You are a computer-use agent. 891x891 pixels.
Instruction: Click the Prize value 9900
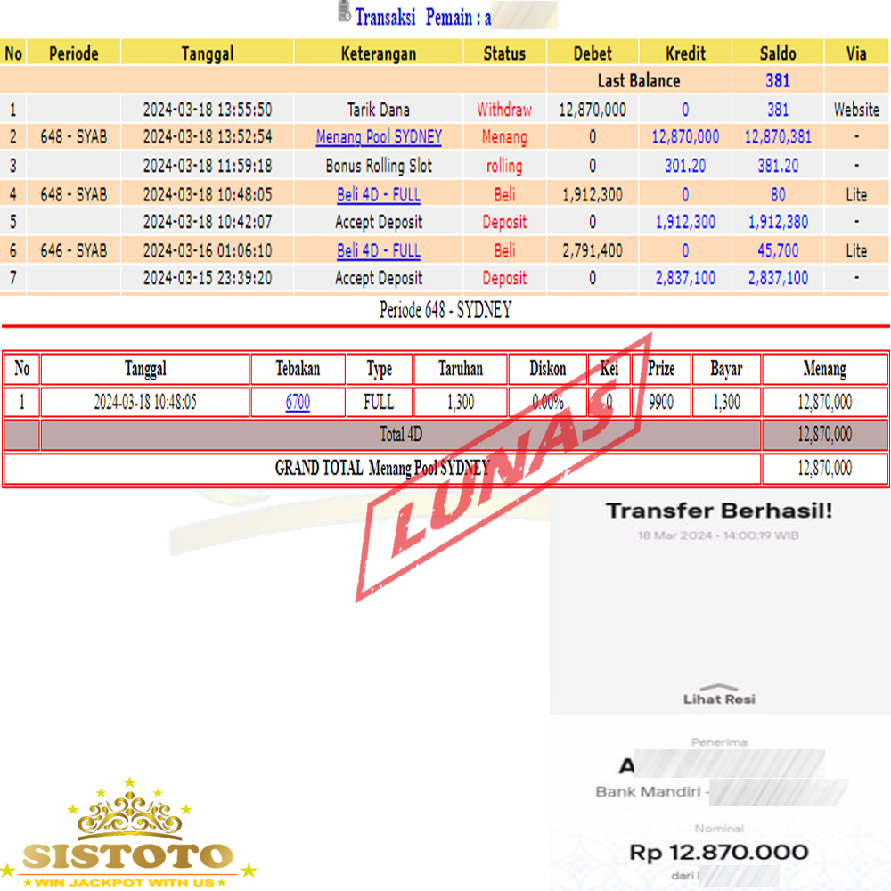point(661,403)
